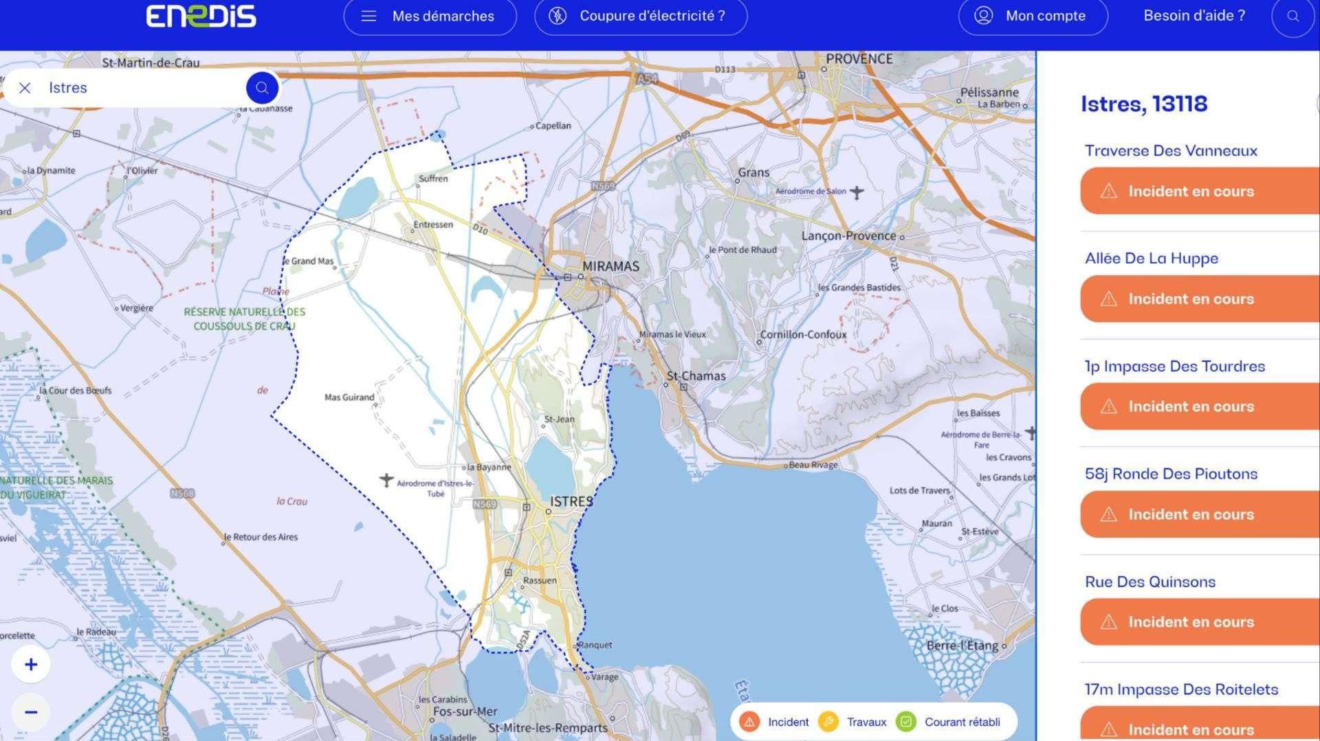Click the orange Incident legend icon
This screenshot has width=1320, height=741.
pos(749,722)
